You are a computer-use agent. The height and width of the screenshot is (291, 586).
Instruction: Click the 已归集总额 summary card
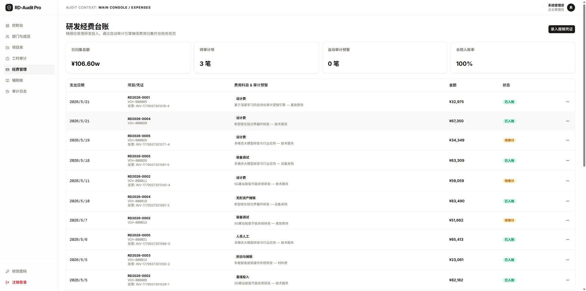point(128,57)
